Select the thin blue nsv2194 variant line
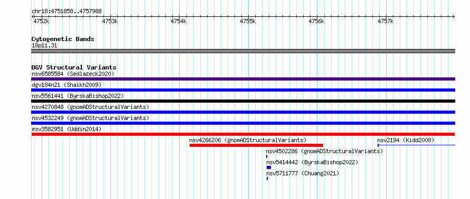The image size is (470, 199). coord(416,145)
